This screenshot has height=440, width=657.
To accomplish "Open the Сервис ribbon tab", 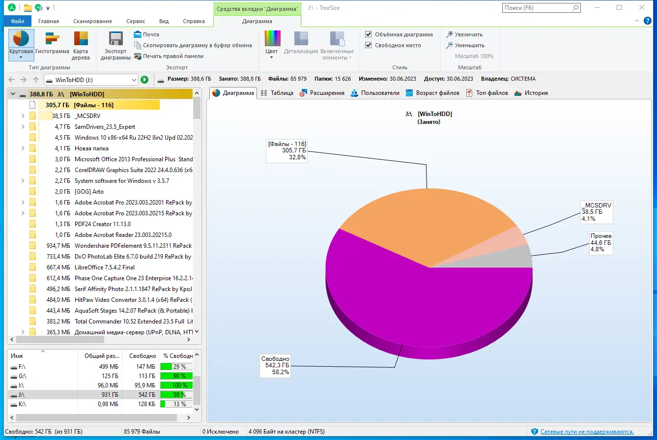I will click(x=136, y=21).
